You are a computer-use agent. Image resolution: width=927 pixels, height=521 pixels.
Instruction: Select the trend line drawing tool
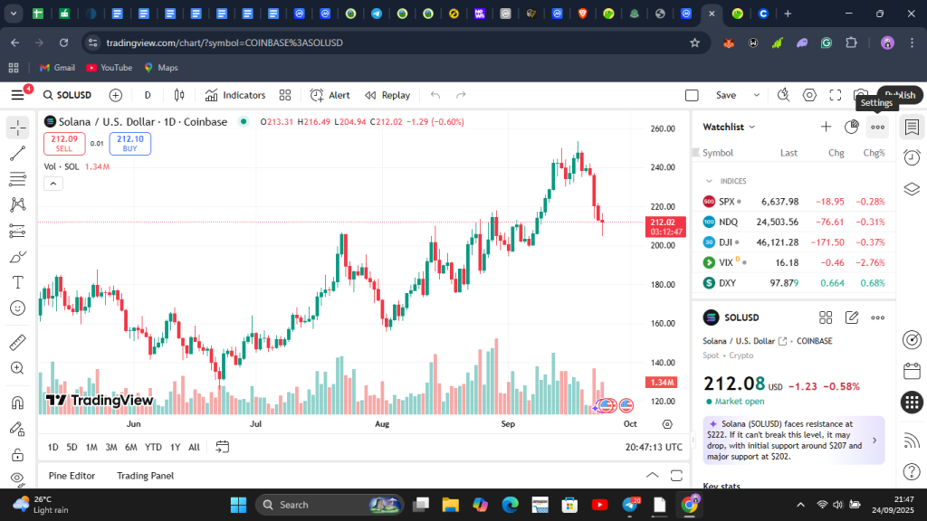(17, 154)
